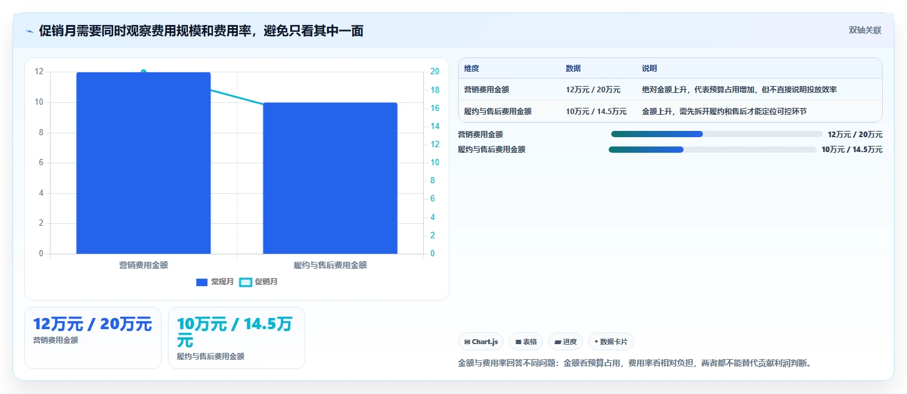Screen dimensions: 907x394
Task: Click the 营销费用金额 progress bar
Action: (x=717, y=134)
